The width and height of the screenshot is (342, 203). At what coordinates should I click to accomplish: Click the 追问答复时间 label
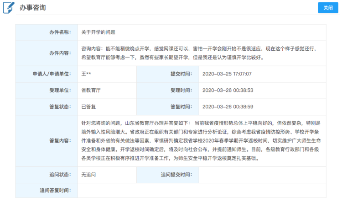click(x=55, y=191)
